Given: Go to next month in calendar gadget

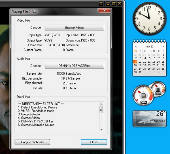Looking at the screenshot, I should (x=163, y=47).
